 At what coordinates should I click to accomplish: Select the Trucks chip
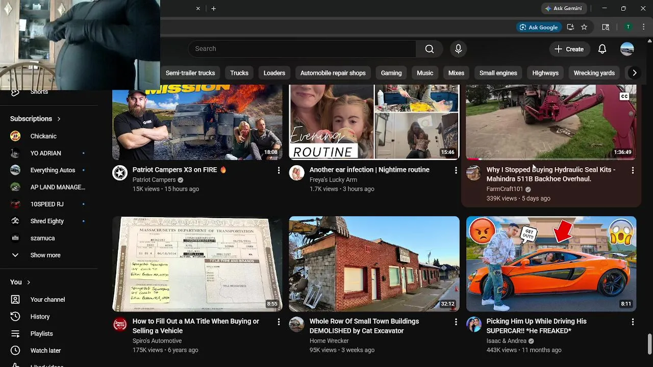click(x=239, y=73)
